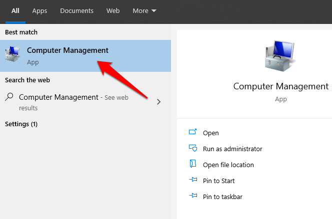Choose Open file location
The width and height of the screenshot is (332, 219).
pyautogui.click(x=228, y=165)
